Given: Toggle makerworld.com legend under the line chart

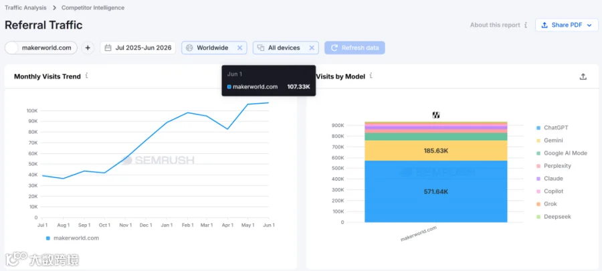Looking at the screenshot, I should click(x=72, y=238).
